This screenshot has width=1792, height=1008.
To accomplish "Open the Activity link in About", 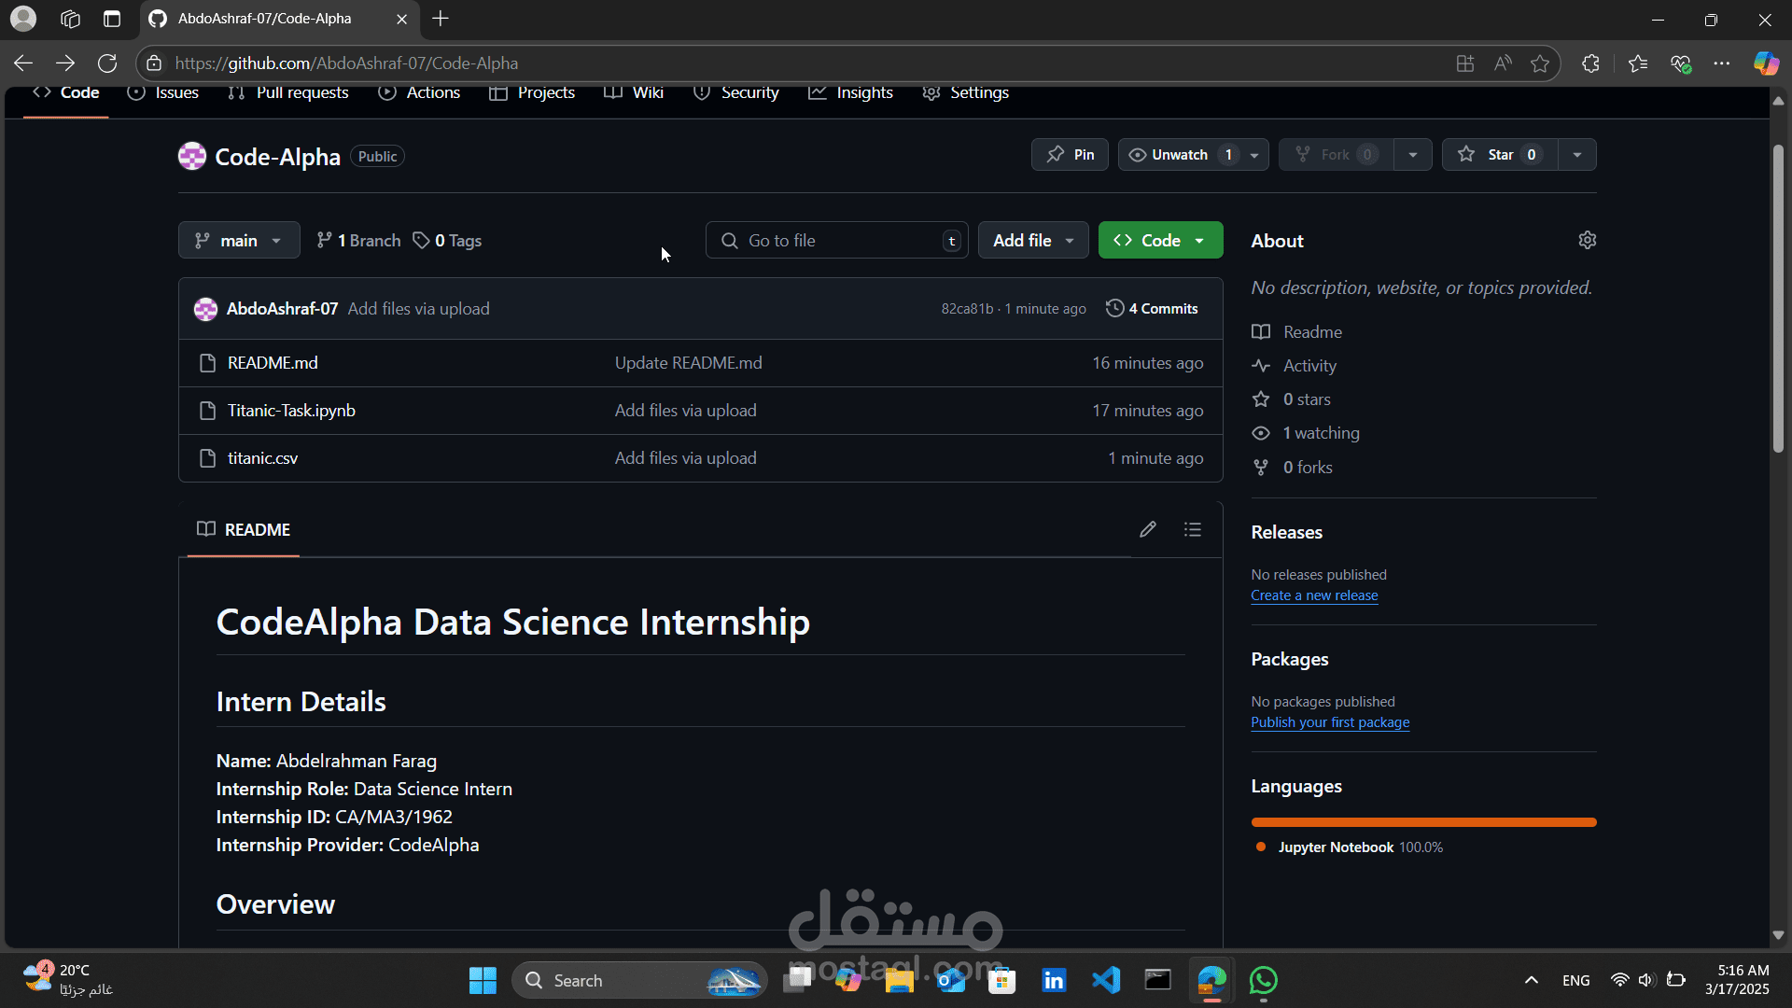I will point(1309,366).
